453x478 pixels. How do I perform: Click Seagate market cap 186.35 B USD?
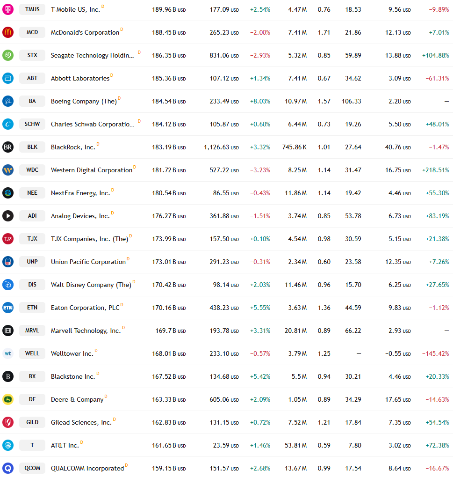tap(169, 56)
